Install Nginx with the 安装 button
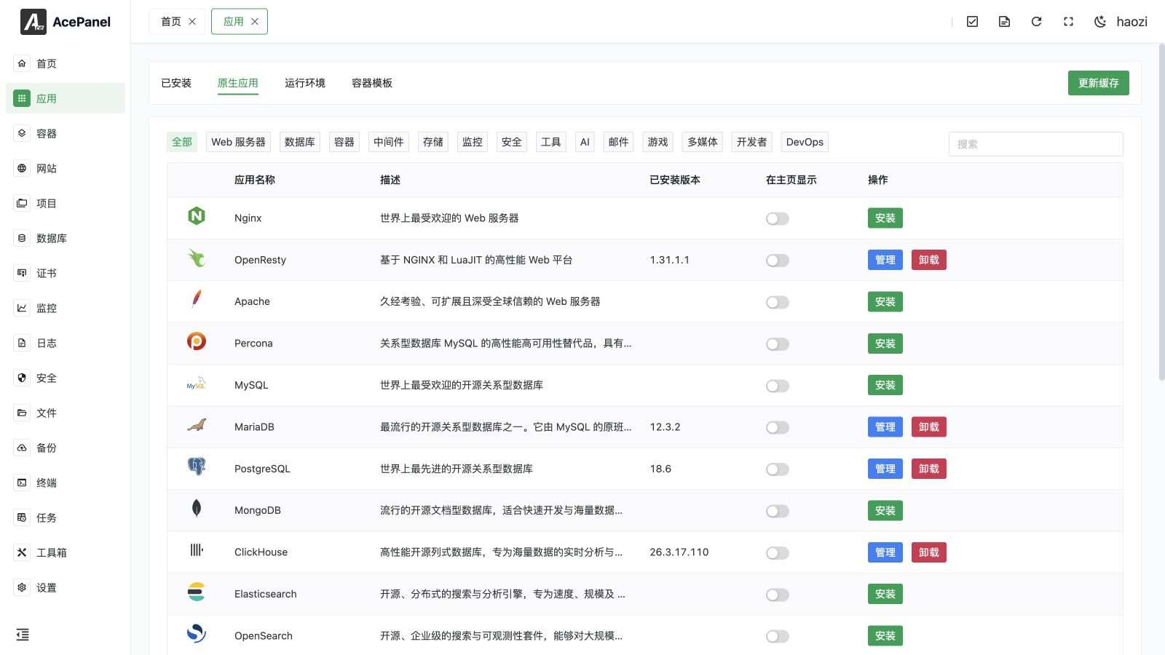Image resolution: width=1165 pixels, height=655 pixels. (885, 218)
